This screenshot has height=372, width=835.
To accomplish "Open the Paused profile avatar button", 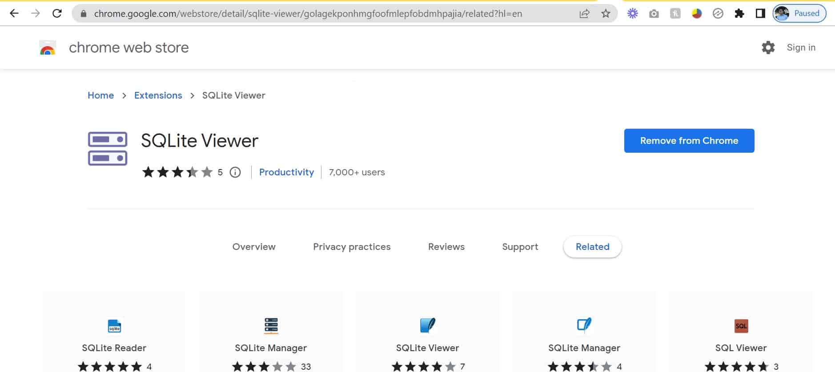I will click(x=799, y=13).
